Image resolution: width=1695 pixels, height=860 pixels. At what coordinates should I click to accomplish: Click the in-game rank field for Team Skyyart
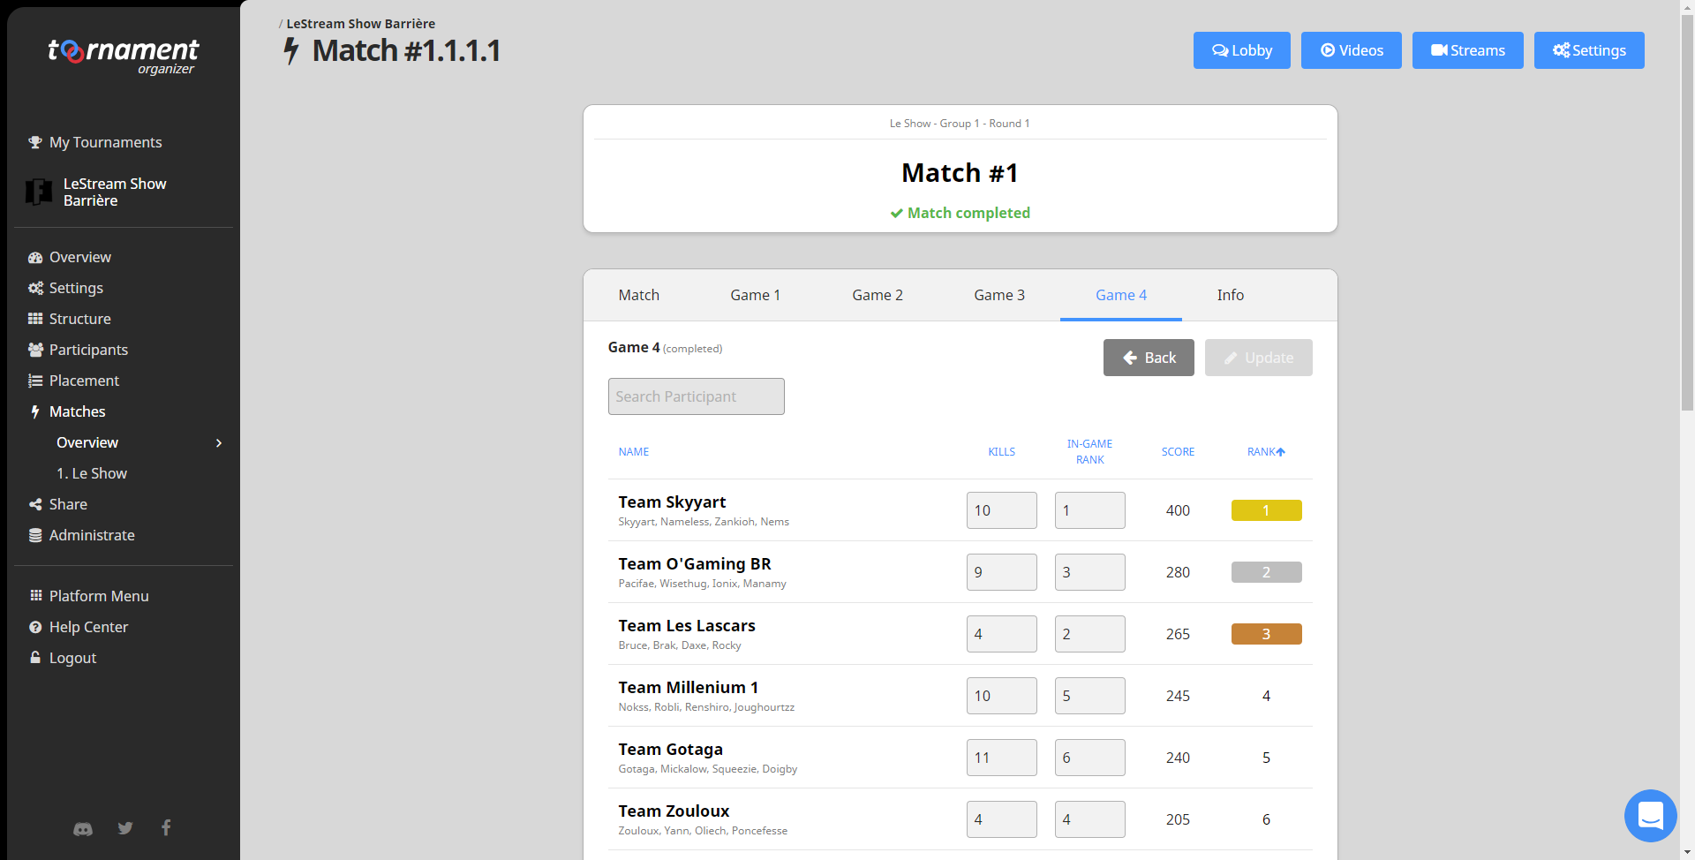point(1090,510)
